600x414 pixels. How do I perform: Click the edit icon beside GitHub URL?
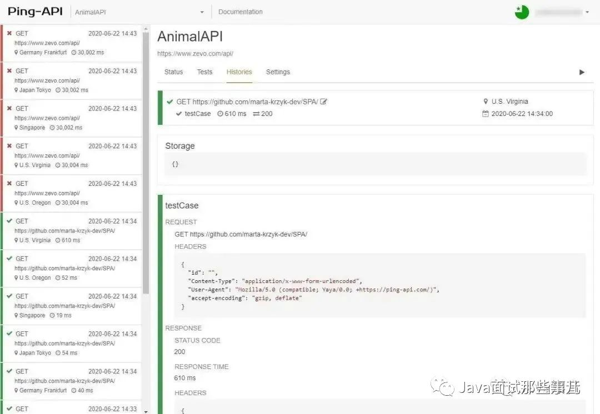pyautogui.click(x=324, y=102)
